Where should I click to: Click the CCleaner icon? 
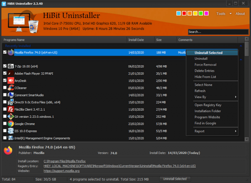11,88
